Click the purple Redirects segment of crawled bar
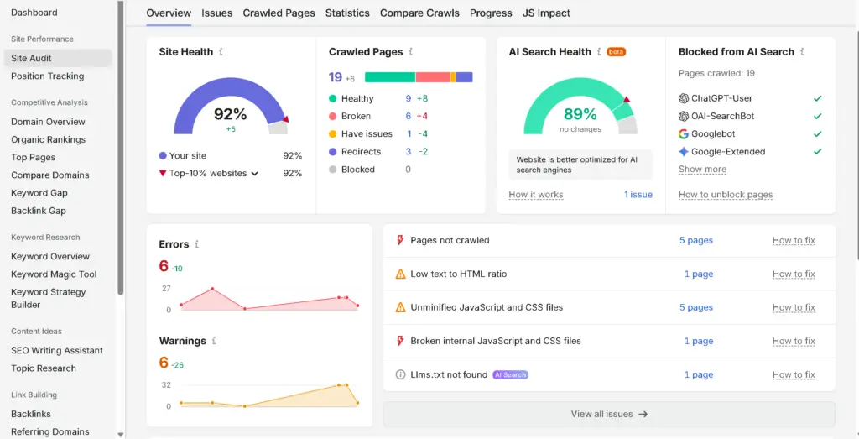Image resolution: width=859 pixels, height=439 pixels. pos(464,77)
